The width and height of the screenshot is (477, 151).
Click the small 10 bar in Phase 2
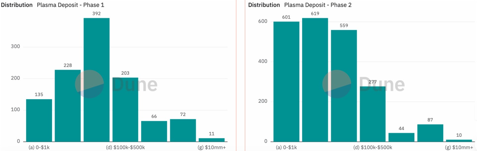click(459, 140)
